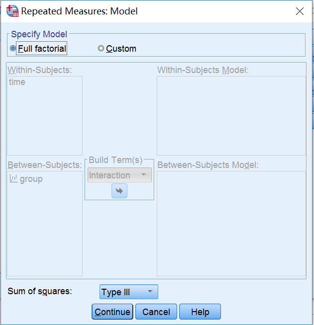Screen dimensions: 314x325
Task: Click the Interaction dropdown arrow
Action: click(x=144, y=175)
